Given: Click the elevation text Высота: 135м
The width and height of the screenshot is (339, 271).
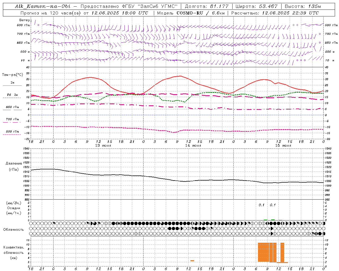Looking at the screenshot, I should coord(303,6).
